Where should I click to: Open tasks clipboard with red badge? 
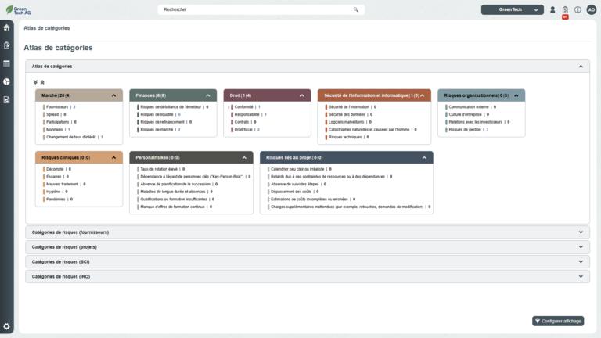(565, 10)
